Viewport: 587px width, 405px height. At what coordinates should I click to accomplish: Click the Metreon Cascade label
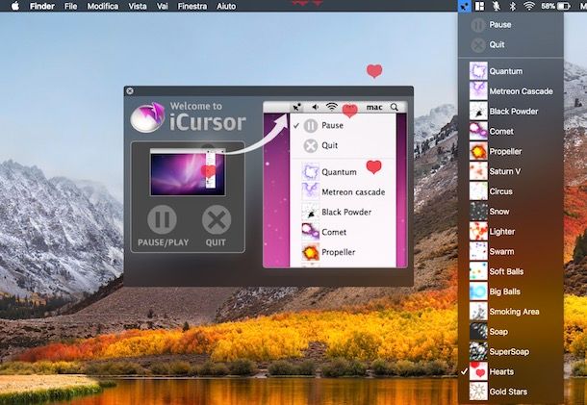coord(522,91)
